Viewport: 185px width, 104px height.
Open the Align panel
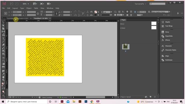tap(167, 56)
